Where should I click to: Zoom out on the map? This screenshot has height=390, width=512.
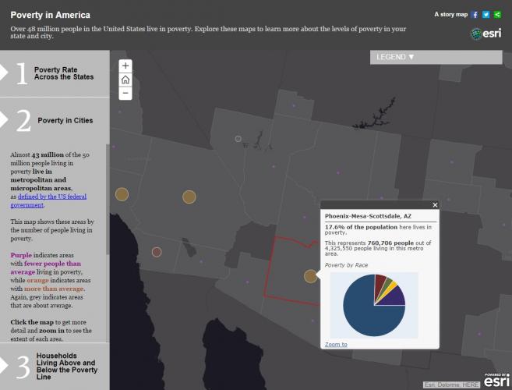click(x=125, y=93)
